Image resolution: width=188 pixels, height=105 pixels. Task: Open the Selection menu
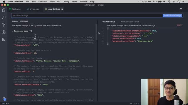tap(43, 1)
